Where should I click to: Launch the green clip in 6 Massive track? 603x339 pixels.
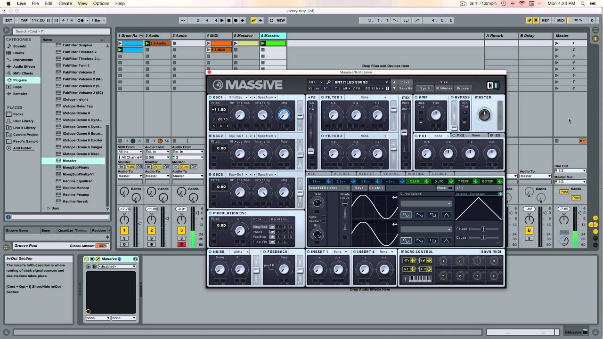click(263, 43)
